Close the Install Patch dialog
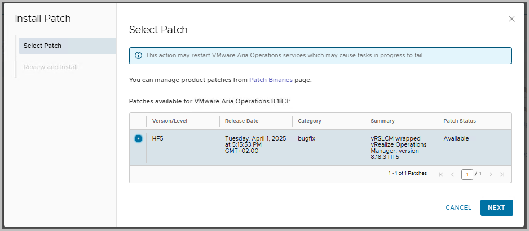Image resolution: width=529 pixels, height=231 pixels. (512, 19)
